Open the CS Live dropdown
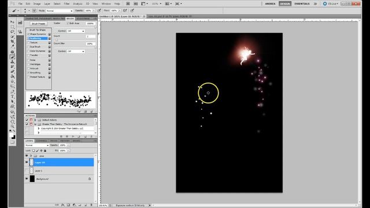370x208 pixels. pyautogui.click(x=332, y=4)
